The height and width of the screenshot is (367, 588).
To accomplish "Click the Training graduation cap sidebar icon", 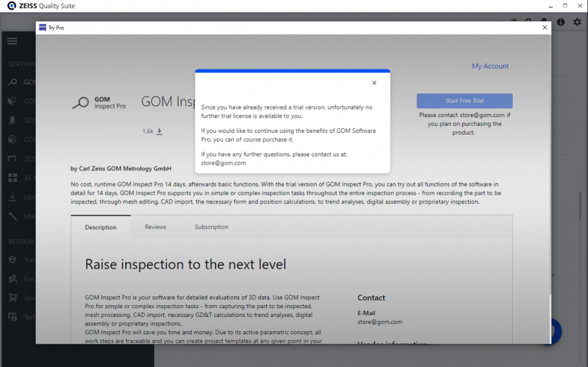I will [12, 259].
